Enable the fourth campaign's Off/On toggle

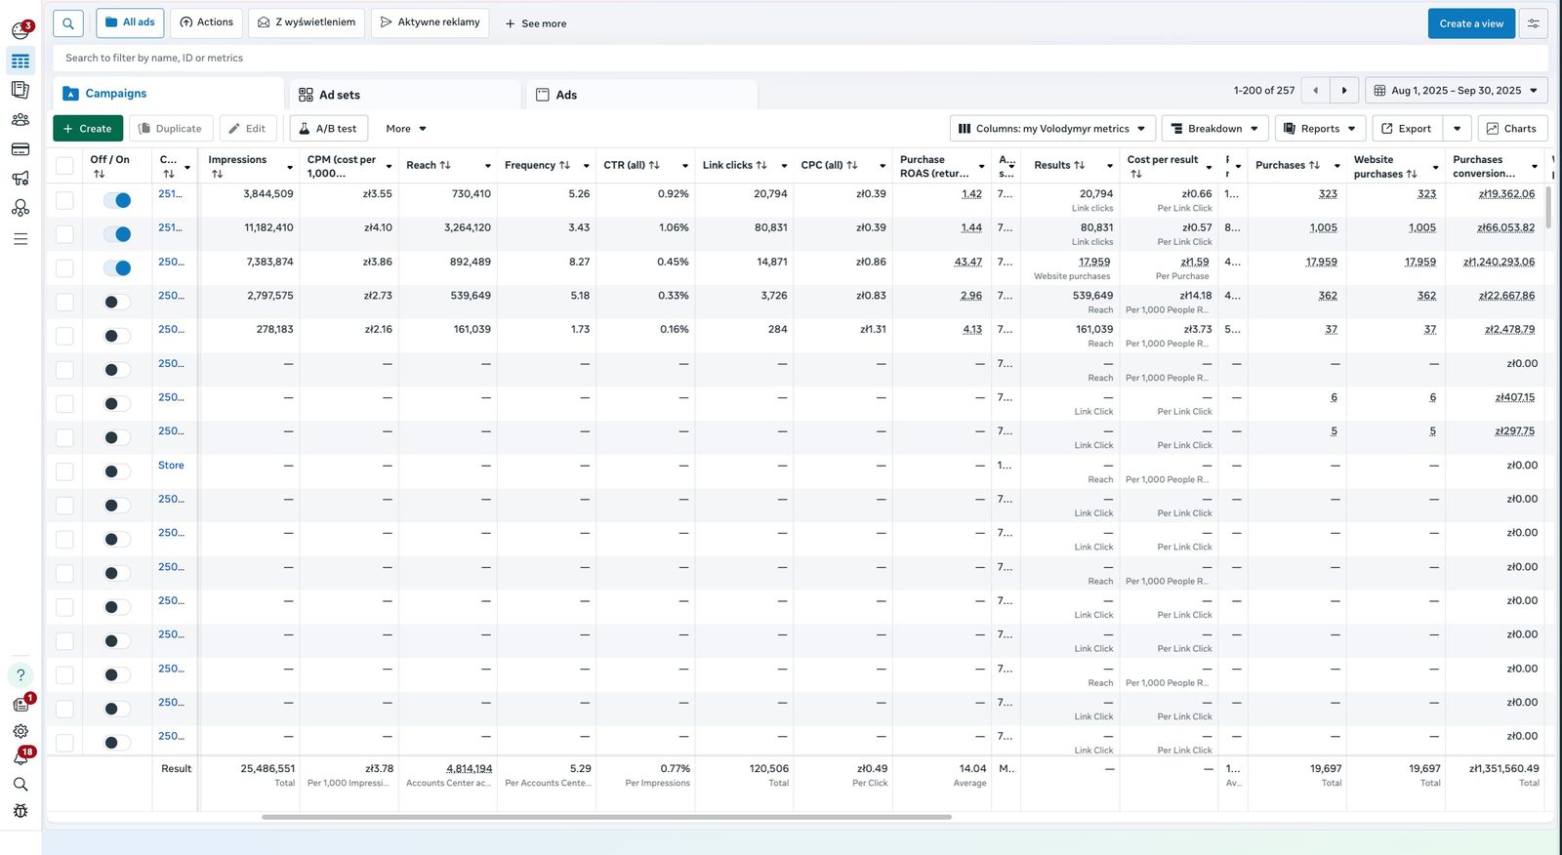(117, 303)
